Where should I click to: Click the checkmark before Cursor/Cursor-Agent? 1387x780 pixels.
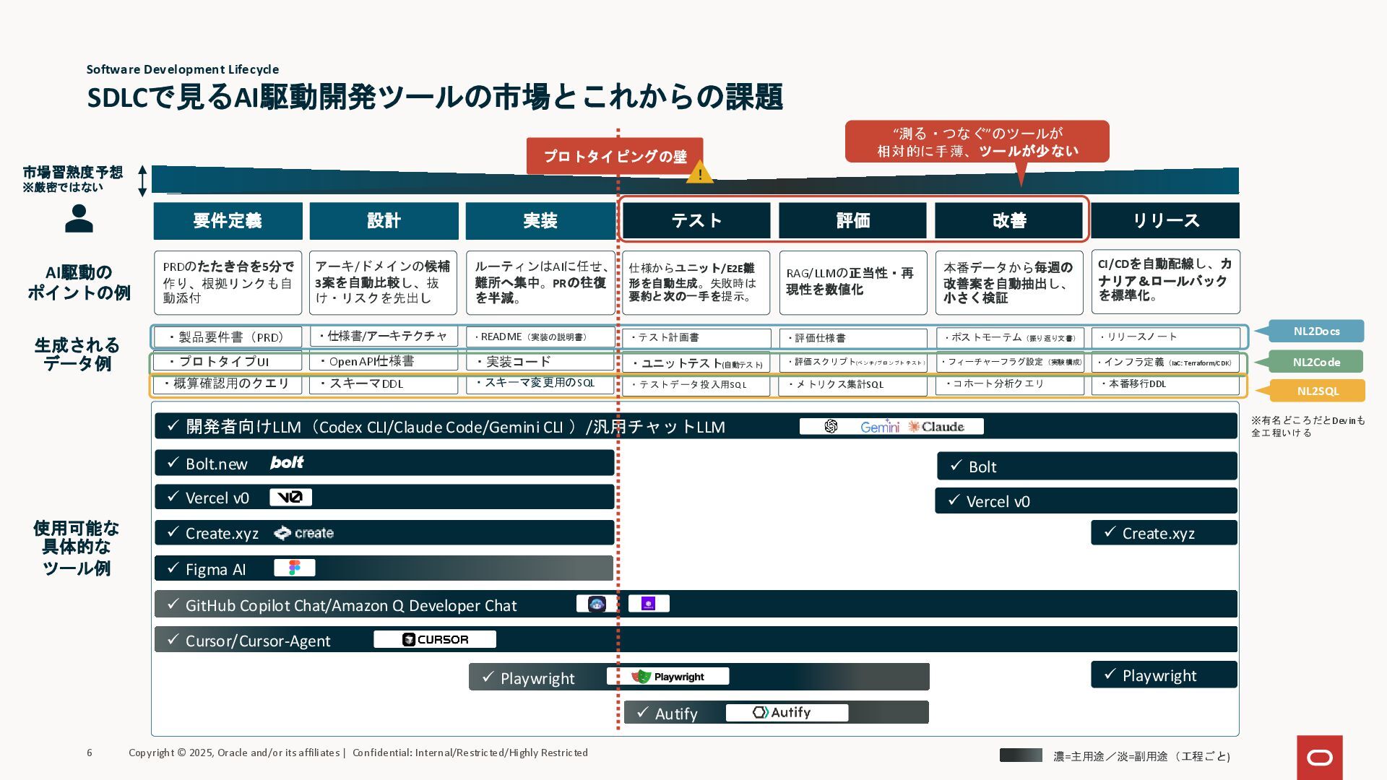173,639
